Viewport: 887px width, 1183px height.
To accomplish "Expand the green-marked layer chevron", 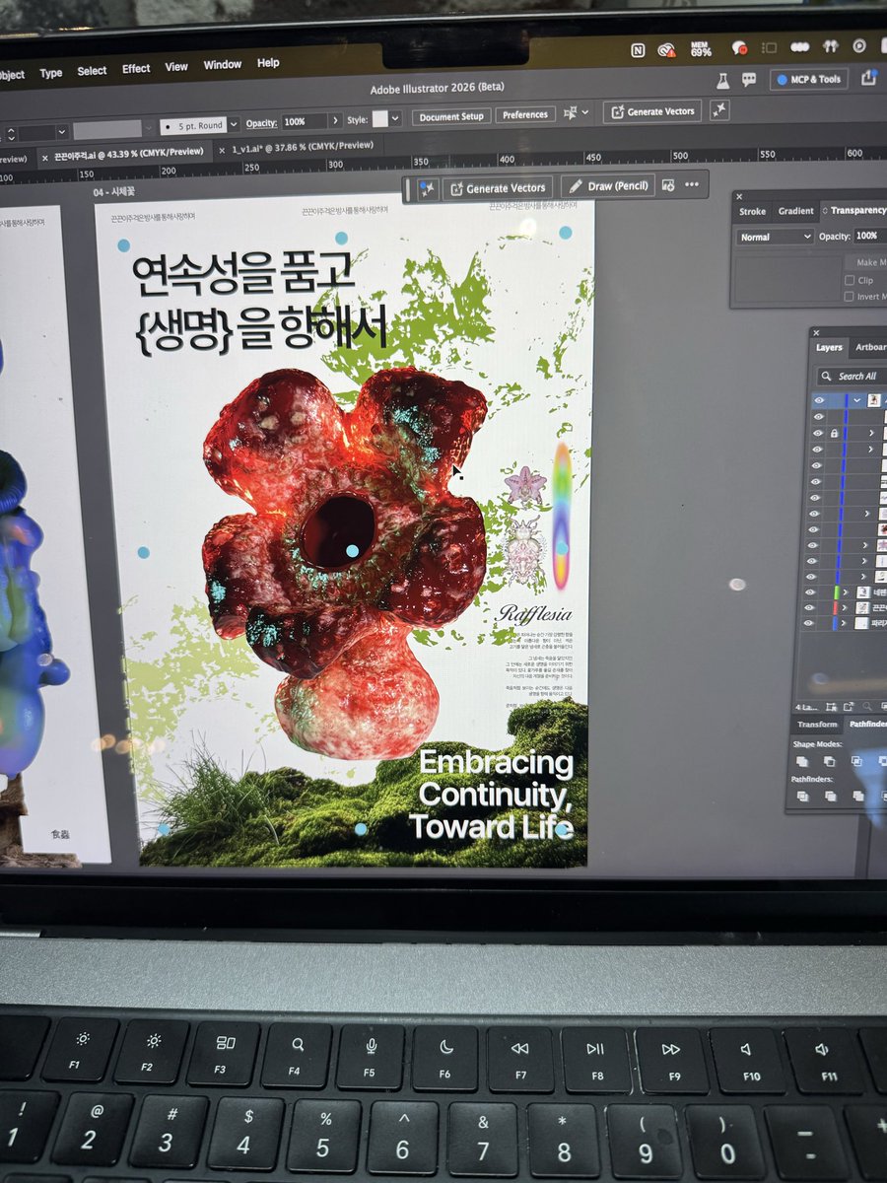I will pyautogui.click(x=846, y=592).
